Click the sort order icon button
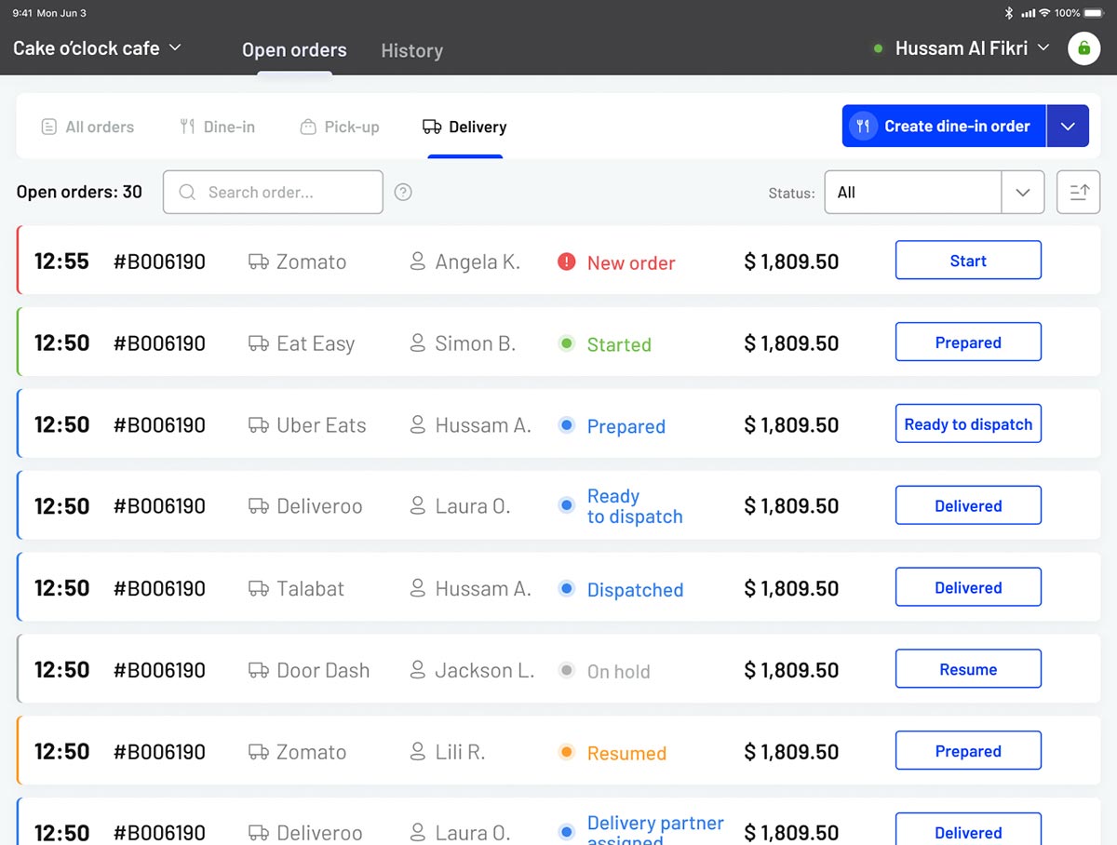The width and height of the screenshot is (1117, 845). 1078,193
